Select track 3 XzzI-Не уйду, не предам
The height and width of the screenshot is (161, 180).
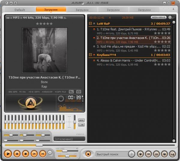click(133, 48)
